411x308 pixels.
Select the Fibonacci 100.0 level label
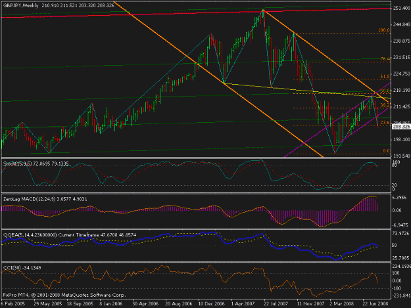coord(384,30)
